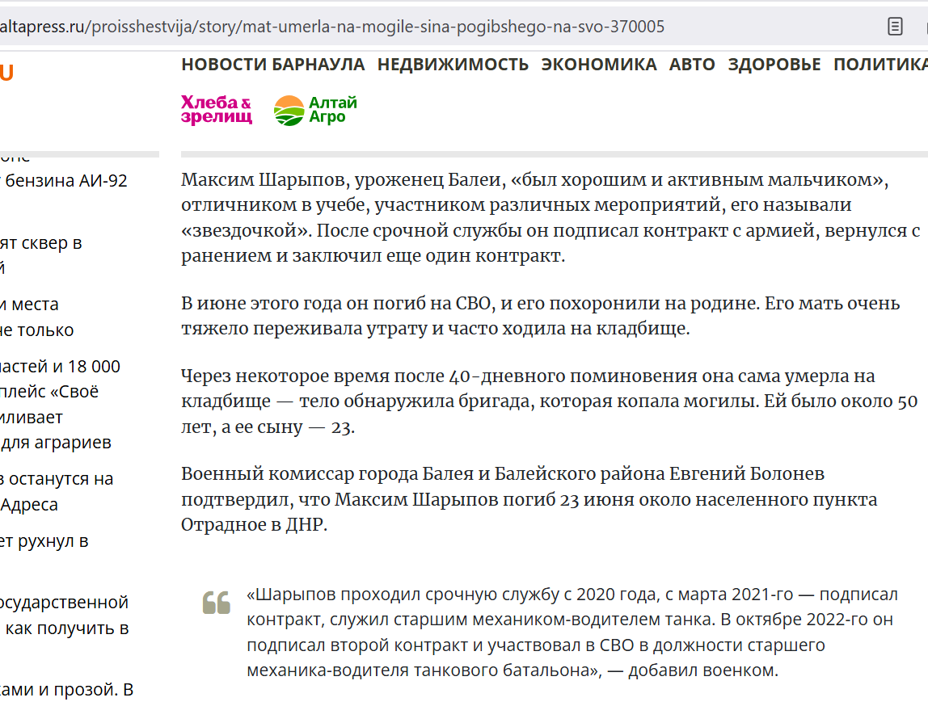Viewport: 928px width, 706px height.
Task: Open the Алтай Агро logo link
Action: [315, 110]
